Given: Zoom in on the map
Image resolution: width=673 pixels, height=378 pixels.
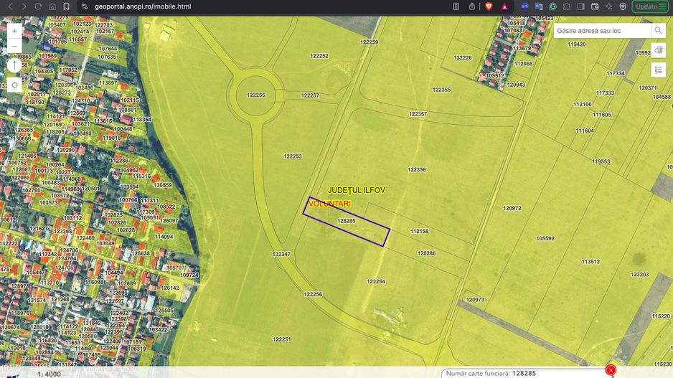Looking at the screenshot, I should pos(14,31).
